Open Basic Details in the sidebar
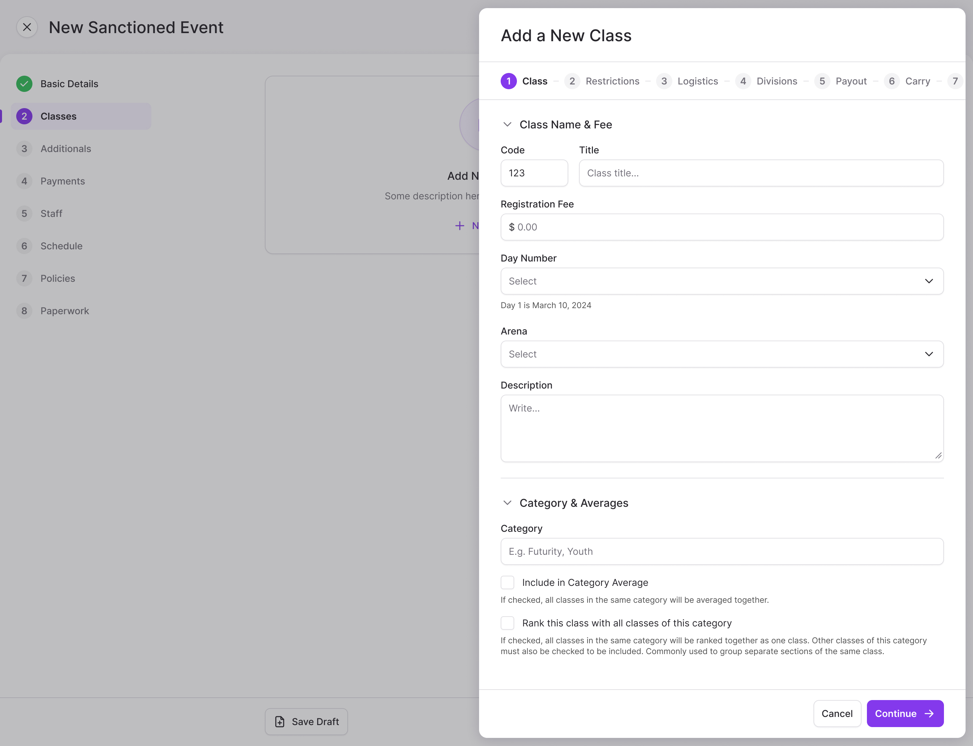973x746 pixels. coord(81,84)
